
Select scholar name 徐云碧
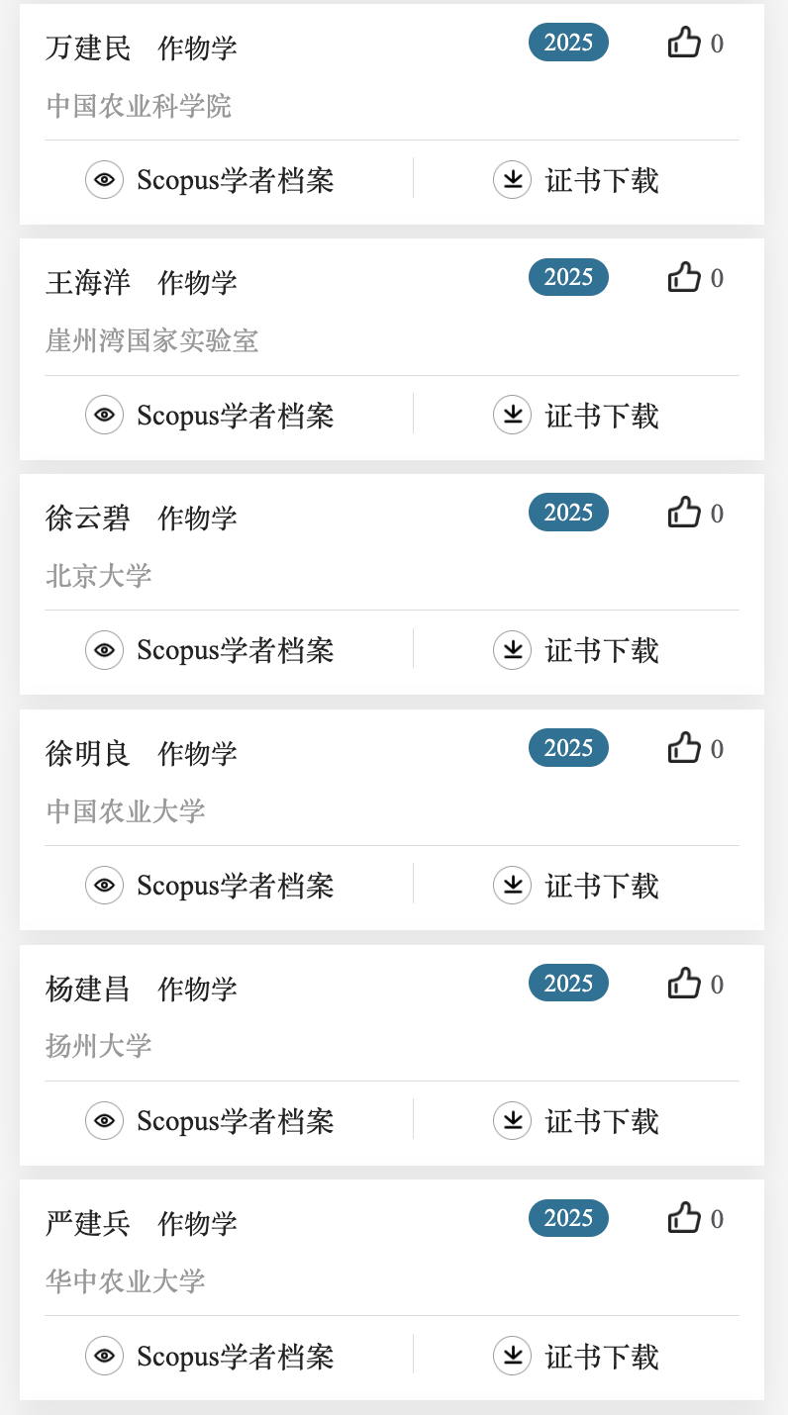coord(88,518)
